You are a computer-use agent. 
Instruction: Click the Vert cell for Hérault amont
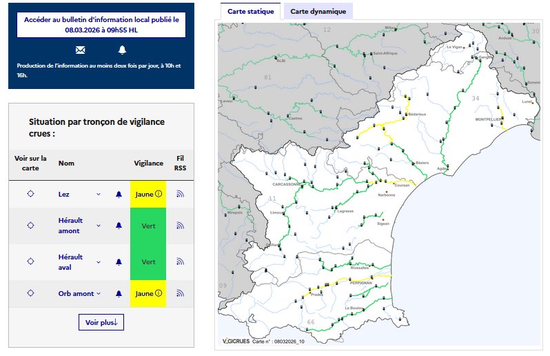[148, 226]
